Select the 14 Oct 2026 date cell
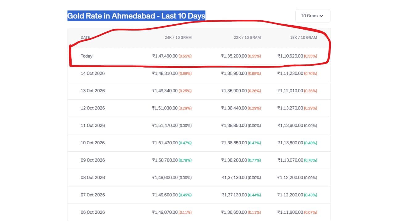The image size is (395, 222). coord(93,73)
